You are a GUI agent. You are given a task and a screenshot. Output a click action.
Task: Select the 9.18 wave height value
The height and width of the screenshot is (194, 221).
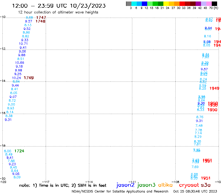tap(19, 67)
